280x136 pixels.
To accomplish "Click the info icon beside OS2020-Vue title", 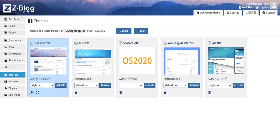I will pyautogui.click(x=120, y=43).
